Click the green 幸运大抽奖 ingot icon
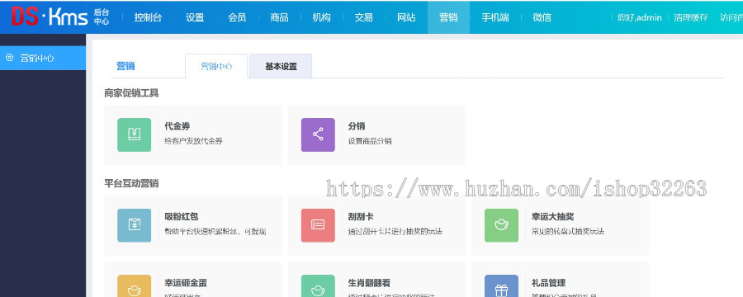The width and height of the screenshot is (743, 297). (501, 225)
